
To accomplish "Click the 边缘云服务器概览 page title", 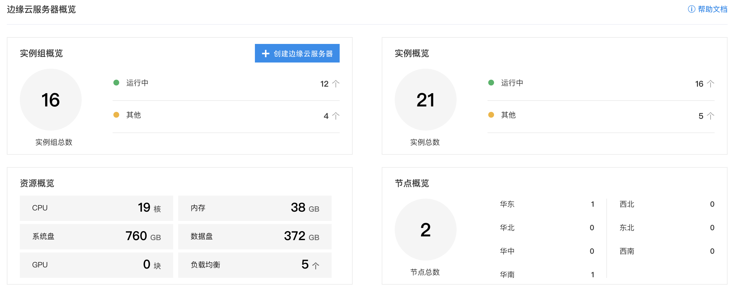I will [41, 9].
